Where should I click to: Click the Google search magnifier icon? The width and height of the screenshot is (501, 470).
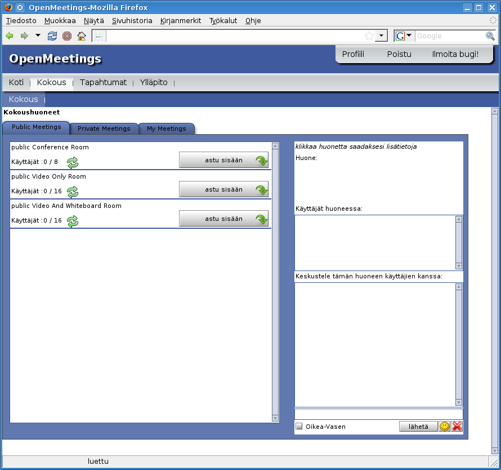click(x=490, y=36)
